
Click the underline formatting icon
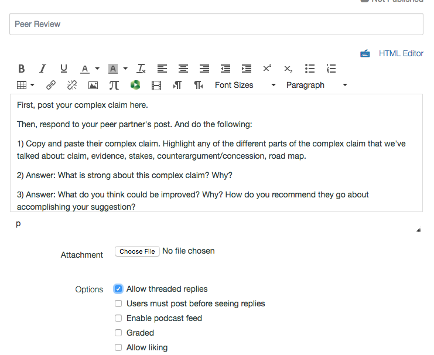pyautogui.click(x=64, y=69)
